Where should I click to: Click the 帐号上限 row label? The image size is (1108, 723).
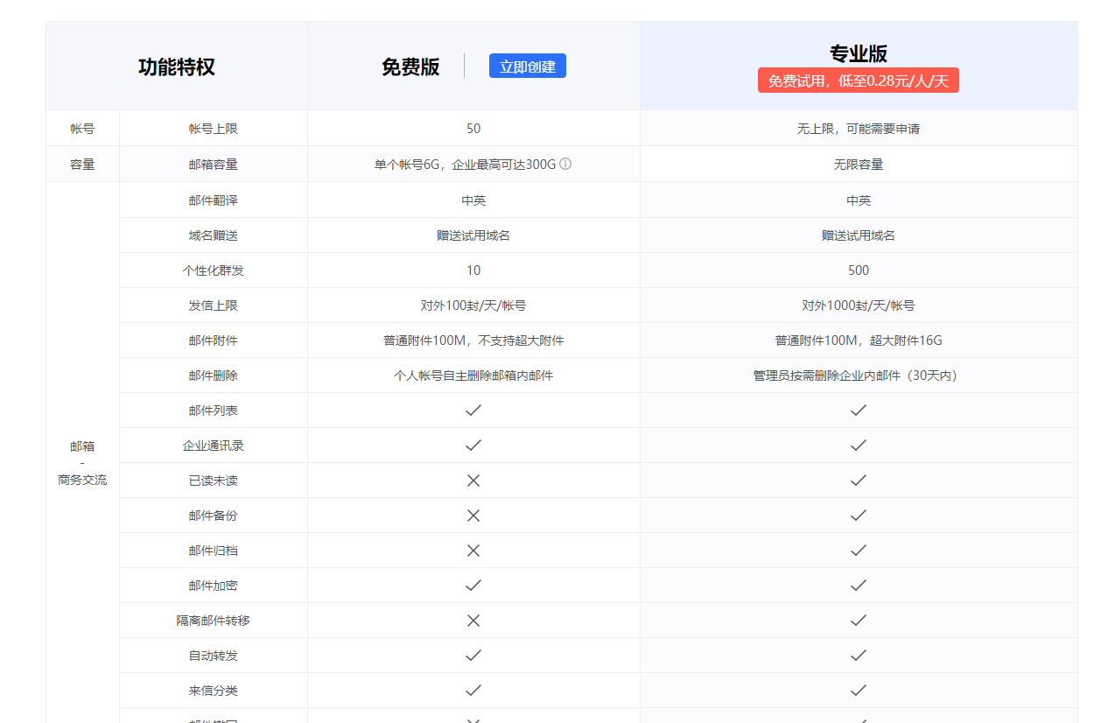click(x=214, y=129)
